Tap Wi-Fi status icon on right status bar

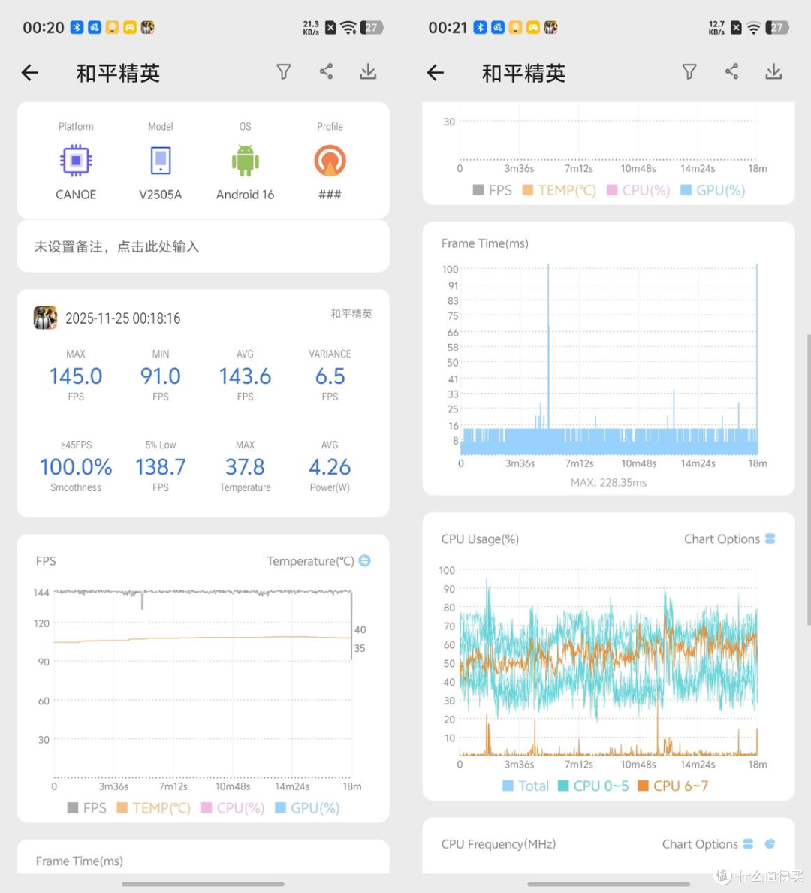tap(753, 27)
